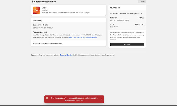Click 'Subscription details' heading
The height and width of the screenshot is (106, 177).
click(x=40, y=25)
